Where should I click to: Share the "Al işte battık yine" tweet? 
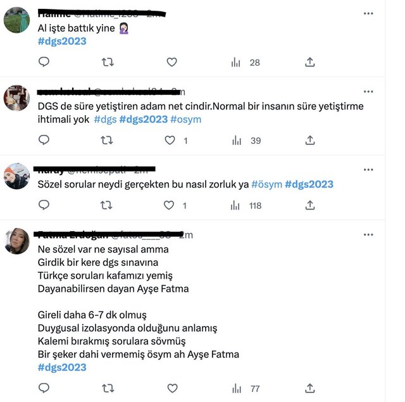(310, 62)
